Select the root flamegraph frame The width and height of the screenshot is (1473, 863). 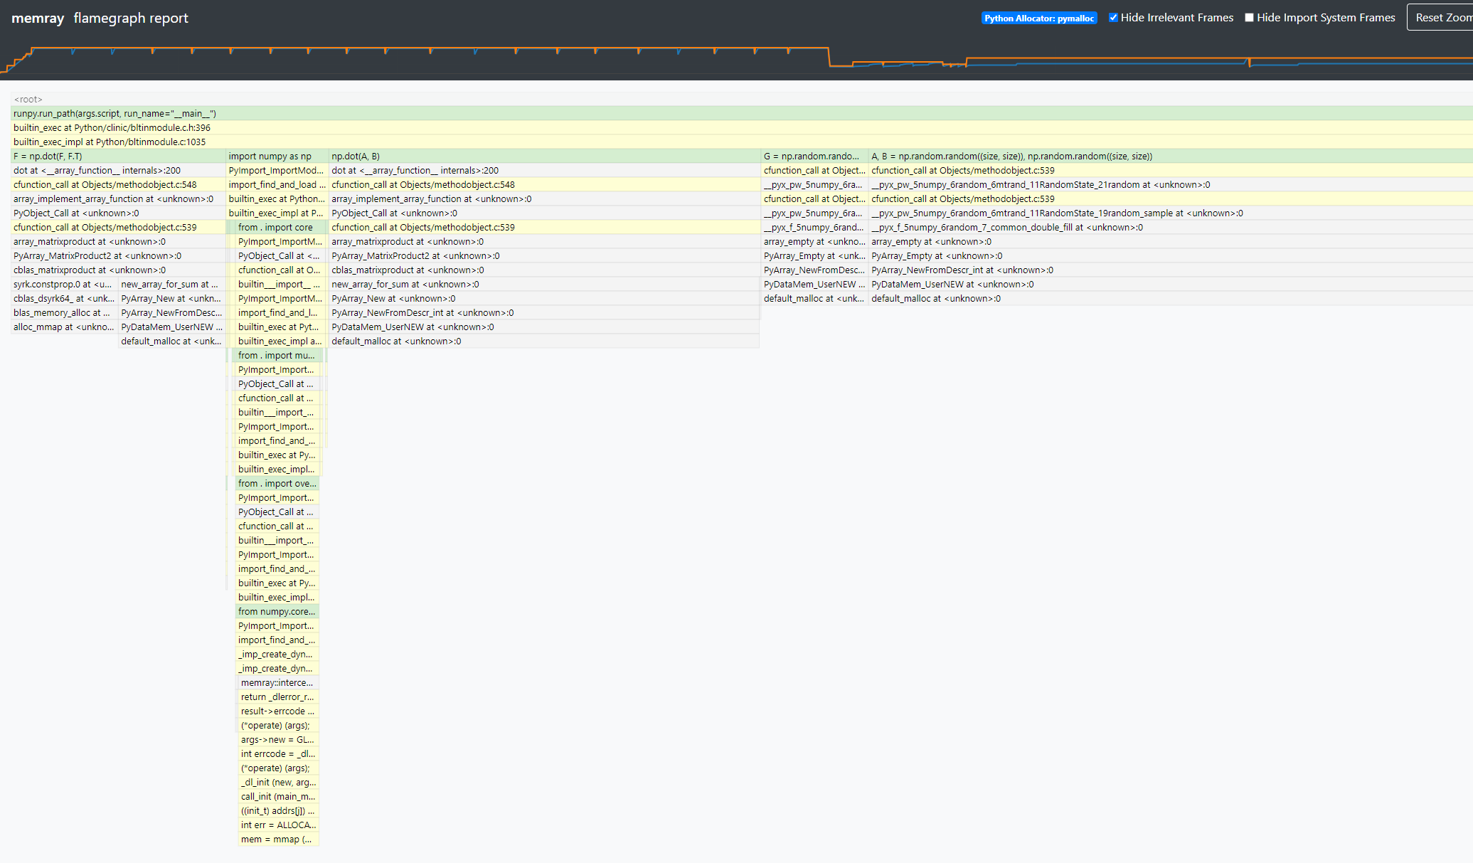click(28, 100)
